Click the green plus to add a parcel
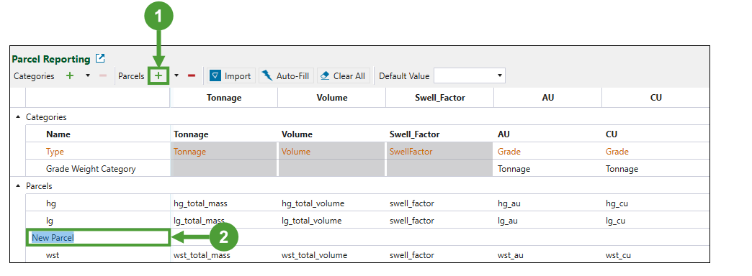Viewport: 752px width, 276px height. click(158, 75)
